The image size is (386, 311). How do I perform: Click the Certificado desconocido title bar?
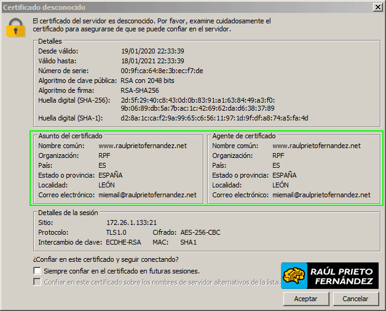click(x=184, y=7)
